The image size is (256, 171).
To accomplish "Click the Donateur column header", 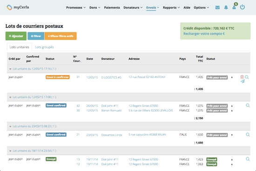I will [108, 59].
